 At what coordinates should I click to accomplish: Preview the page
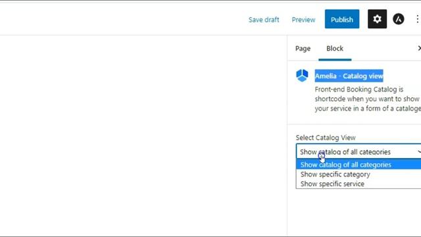coord(303,20)
